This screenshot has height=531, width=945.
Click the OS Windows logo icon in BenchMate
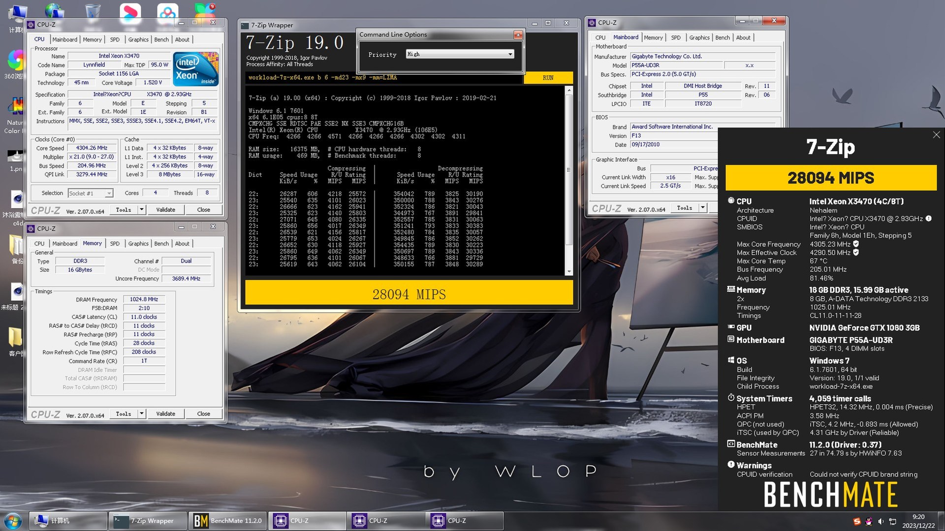tap(731, 360)
